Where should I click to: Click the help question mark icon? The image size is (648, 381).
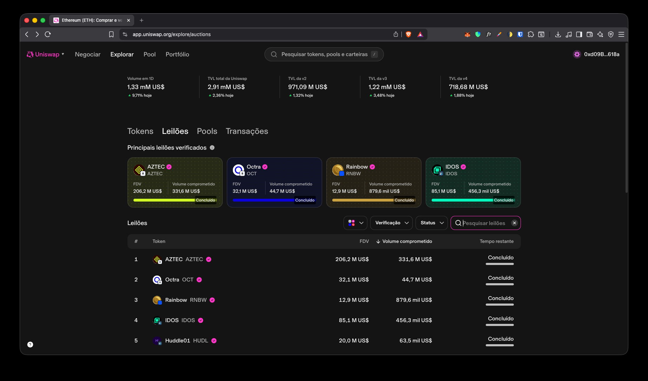[x=30, y=345]
